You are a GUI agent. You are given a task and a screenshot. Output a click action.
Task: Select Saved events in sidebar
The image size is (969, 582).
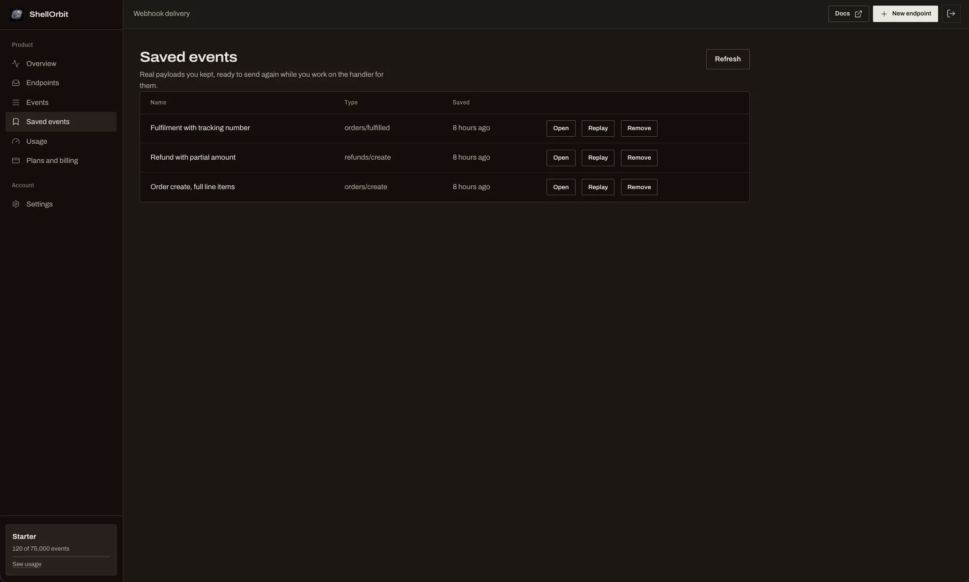pos(61,122)
